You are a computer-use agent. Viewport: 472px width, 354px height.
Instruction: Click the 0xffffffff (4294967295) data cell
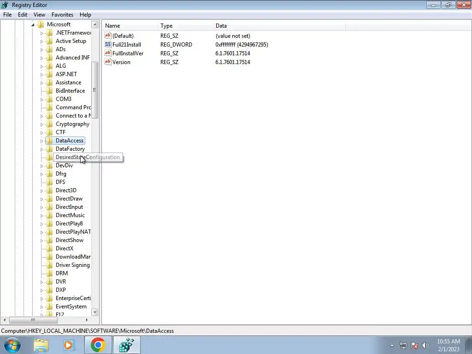tap(242, 45)
